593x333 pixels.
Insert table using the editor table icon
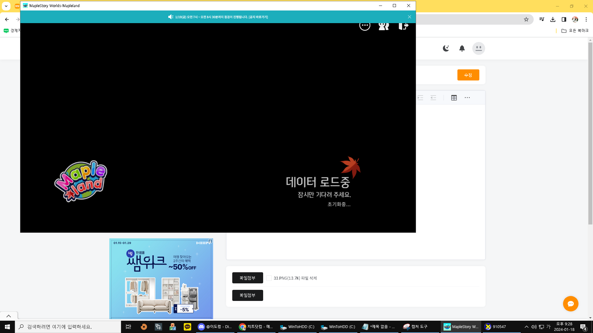(454, 98)
